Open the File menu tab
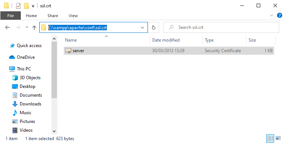284x143 pixels. 11,16
